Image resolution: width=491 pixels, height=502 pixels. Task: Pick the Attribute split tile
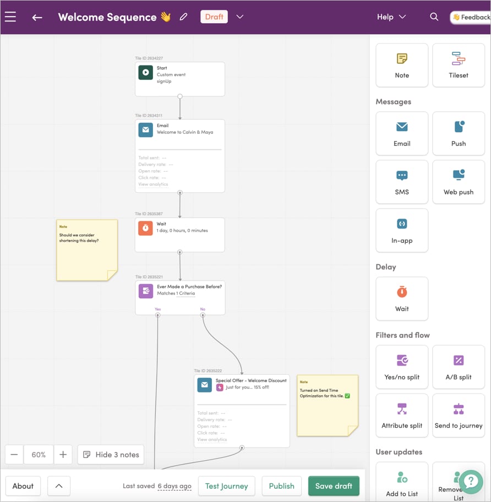(402, 416)
